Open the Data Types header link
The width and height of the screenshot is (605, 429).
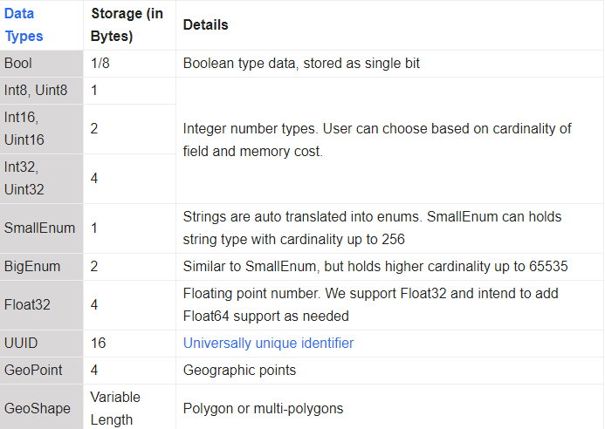[24, 24]
